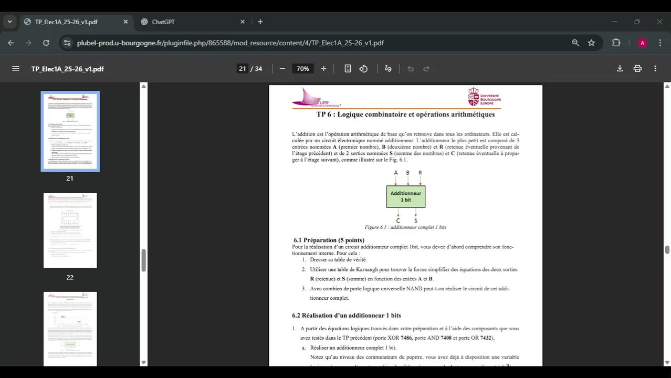The image size is (671, 378).
Task: Click the 6.1 Préparation (5 points) heading
Action: pyautogui.click(x=329, y=240)
